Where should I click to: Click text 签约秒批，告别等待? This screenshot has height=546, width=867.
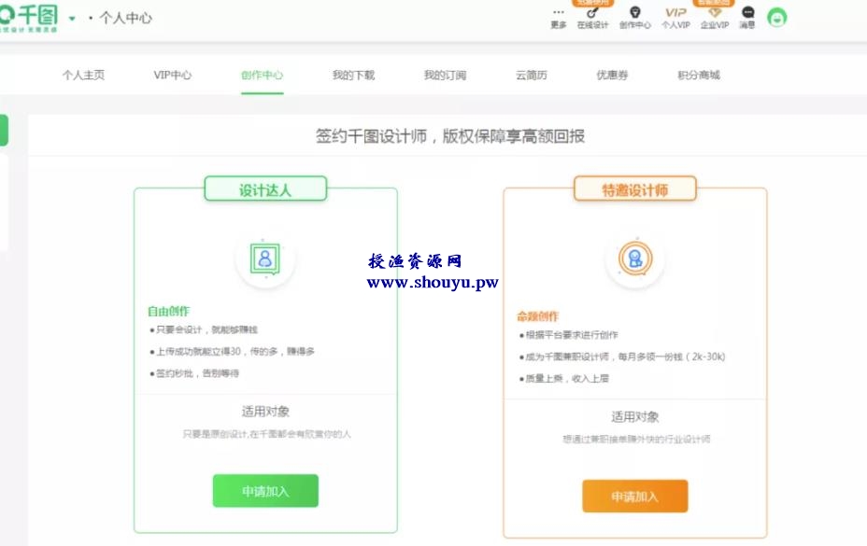point(197,373)
